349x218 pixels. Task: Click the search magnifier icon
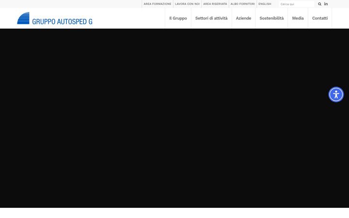coord(319,4)
